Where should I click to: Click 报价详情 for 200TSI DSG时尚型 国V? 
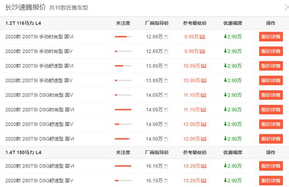pyautogui.click(x=271, y=95)
